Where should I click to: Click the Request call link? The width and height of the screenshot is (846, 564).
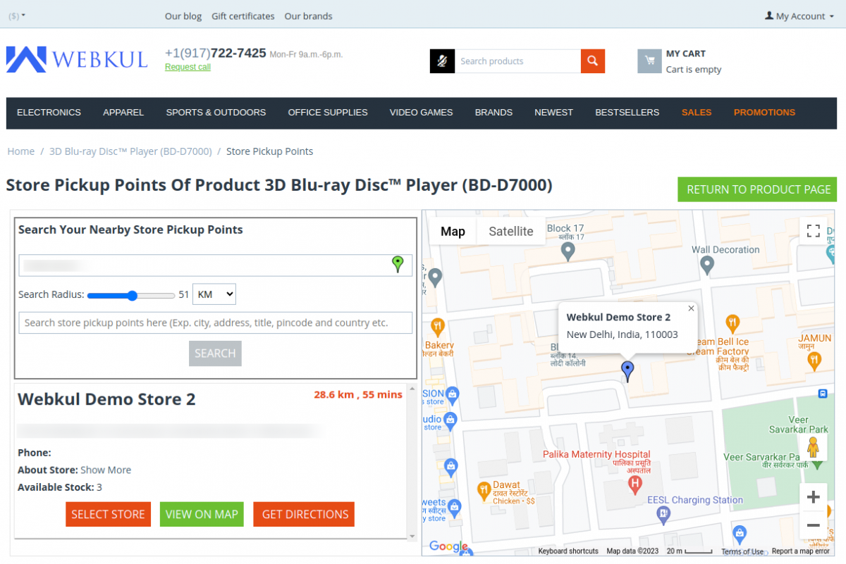click(188, 67)
